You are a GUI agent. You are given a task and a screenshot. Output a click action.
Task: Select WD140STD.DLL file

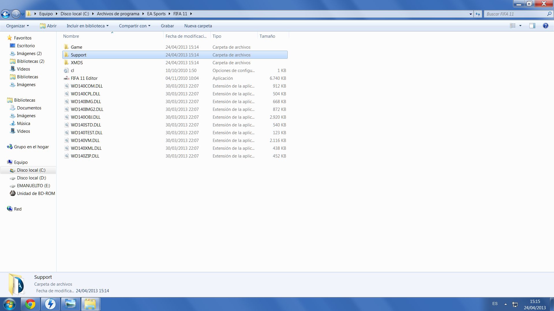click(175, 125)
